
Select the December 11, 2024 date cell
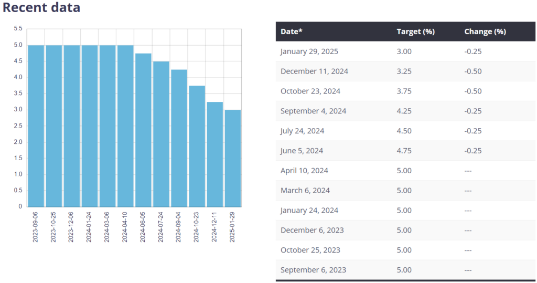click(314, 71)
